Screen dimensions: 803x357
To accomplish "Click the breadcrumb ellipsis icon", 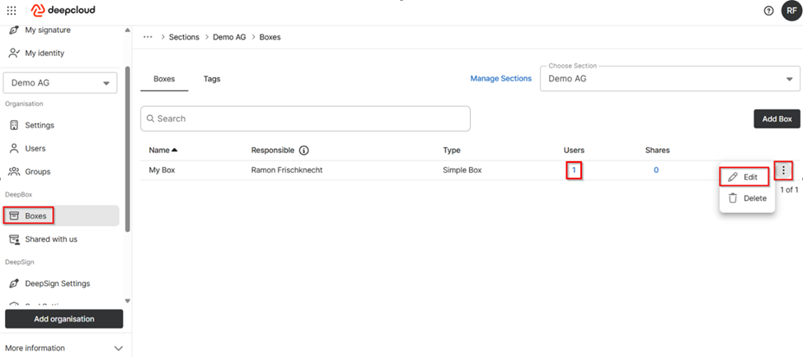I will 148,37.
